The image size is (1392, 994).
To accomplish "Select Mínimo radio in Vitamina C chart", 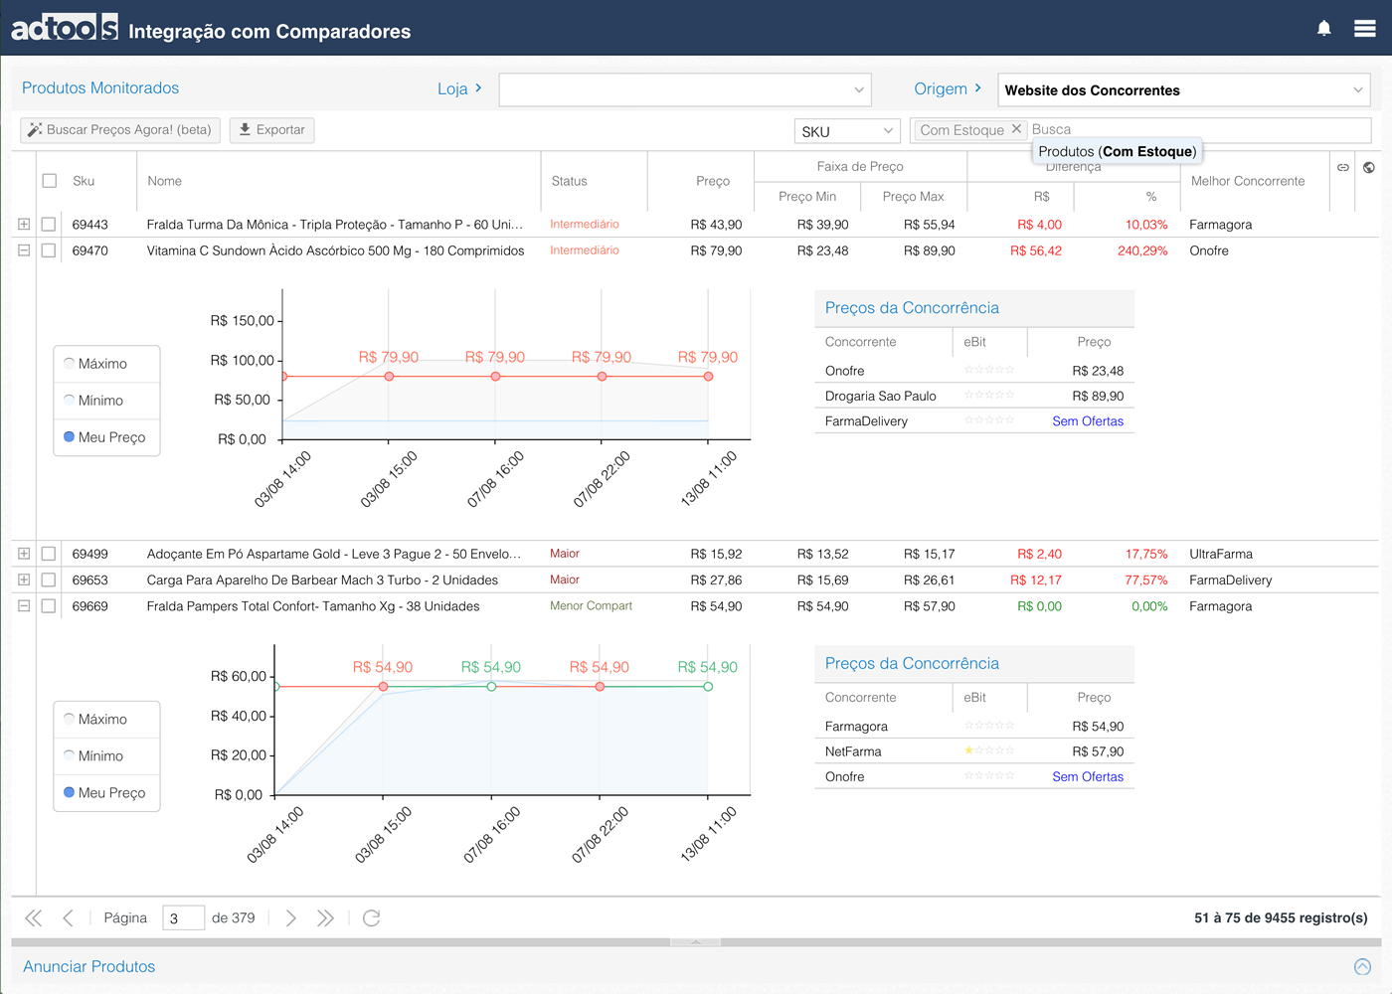I will click(70, 400).
